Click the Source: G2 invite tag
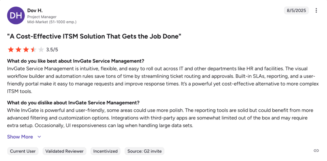 pyautogui.click(x=144, y=151)
